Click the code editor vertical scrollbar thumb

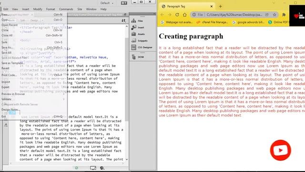click(127, 79)
